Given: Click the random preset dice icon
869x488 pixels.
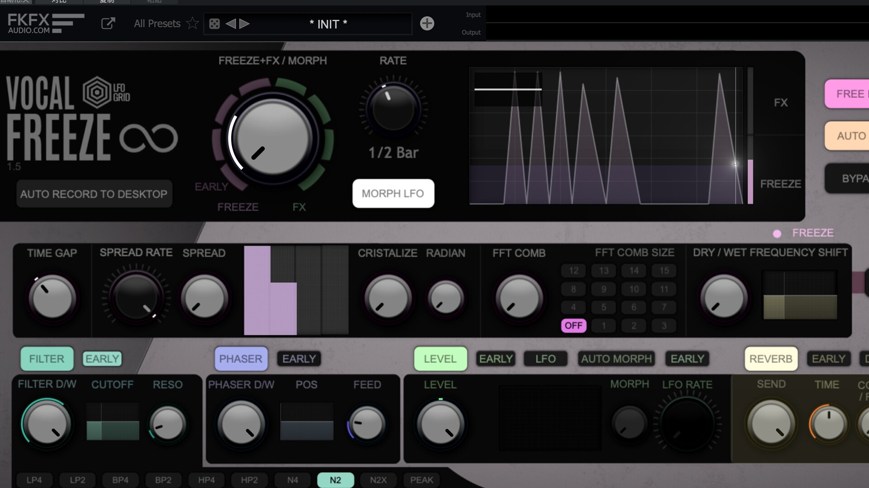Looking at the screenshot, I should 215,23.
